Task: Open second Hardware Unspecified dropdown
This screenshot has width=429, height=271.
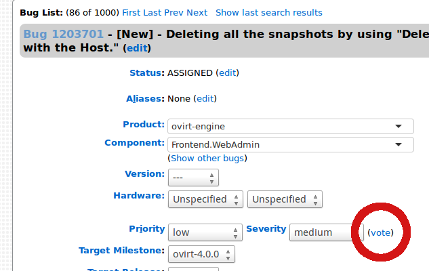Action: click(x=285, y=199)
